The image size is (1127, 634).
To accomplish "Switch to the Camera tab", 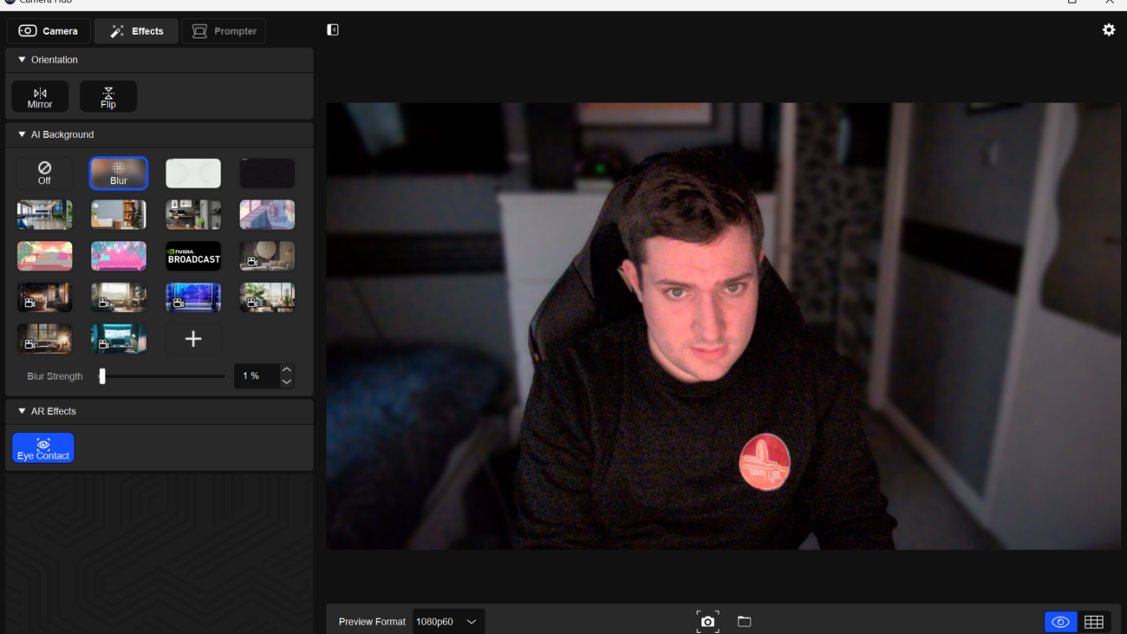I will [49, 31].
